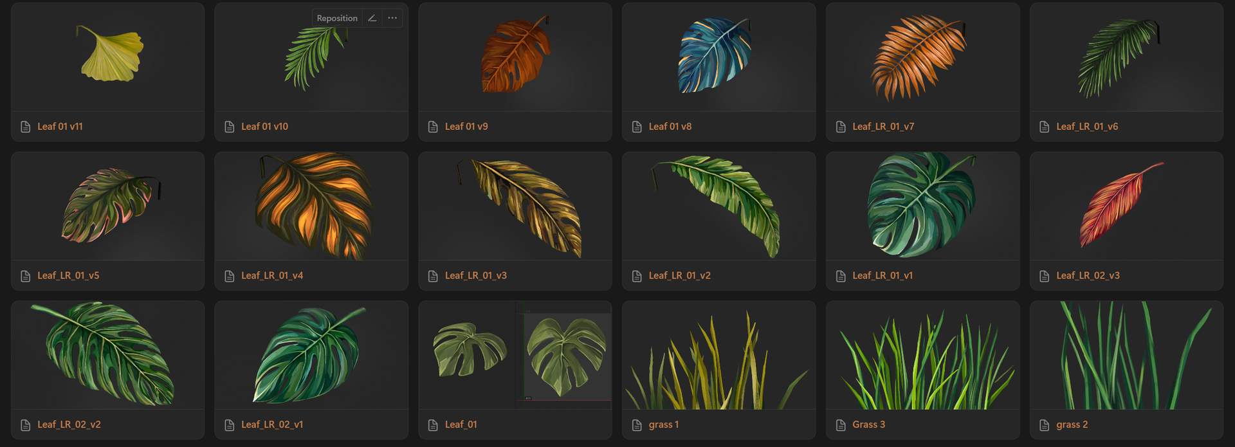Click the Reposition button on the cover

pyautogui.click(x=337, y=18)
